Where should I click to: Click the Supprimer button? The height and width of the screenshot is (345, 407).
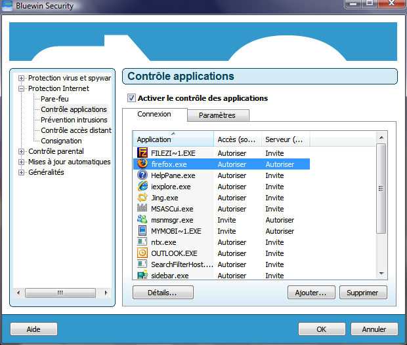[x=363, y=293]
